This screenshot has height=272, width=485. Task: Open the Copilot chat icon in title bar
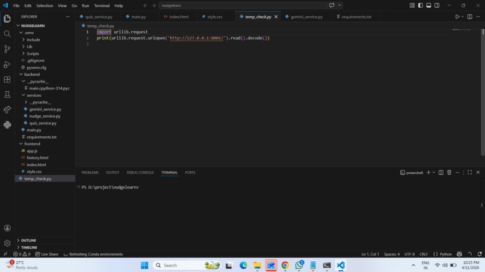pyautogui.click(x=332, y=5)
